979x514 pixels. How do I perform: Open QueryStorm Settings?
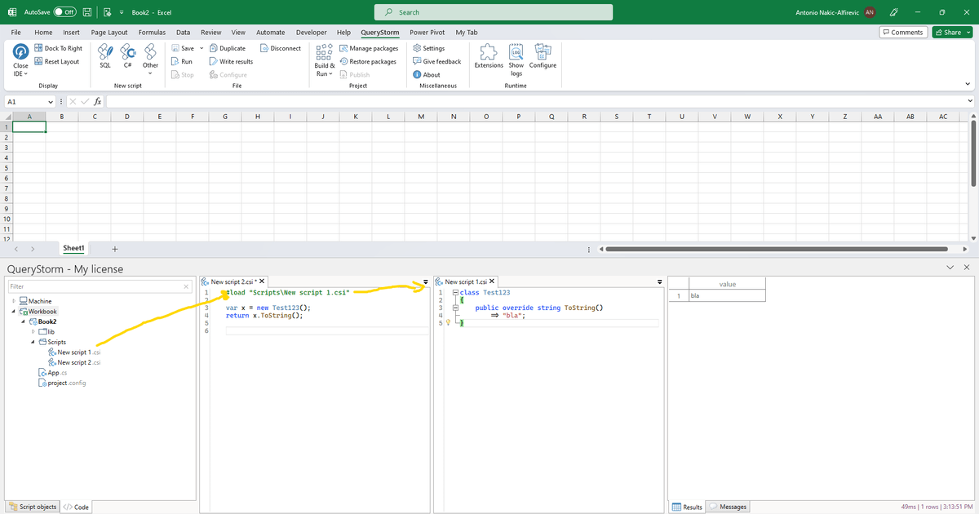[x=430, y=47]
